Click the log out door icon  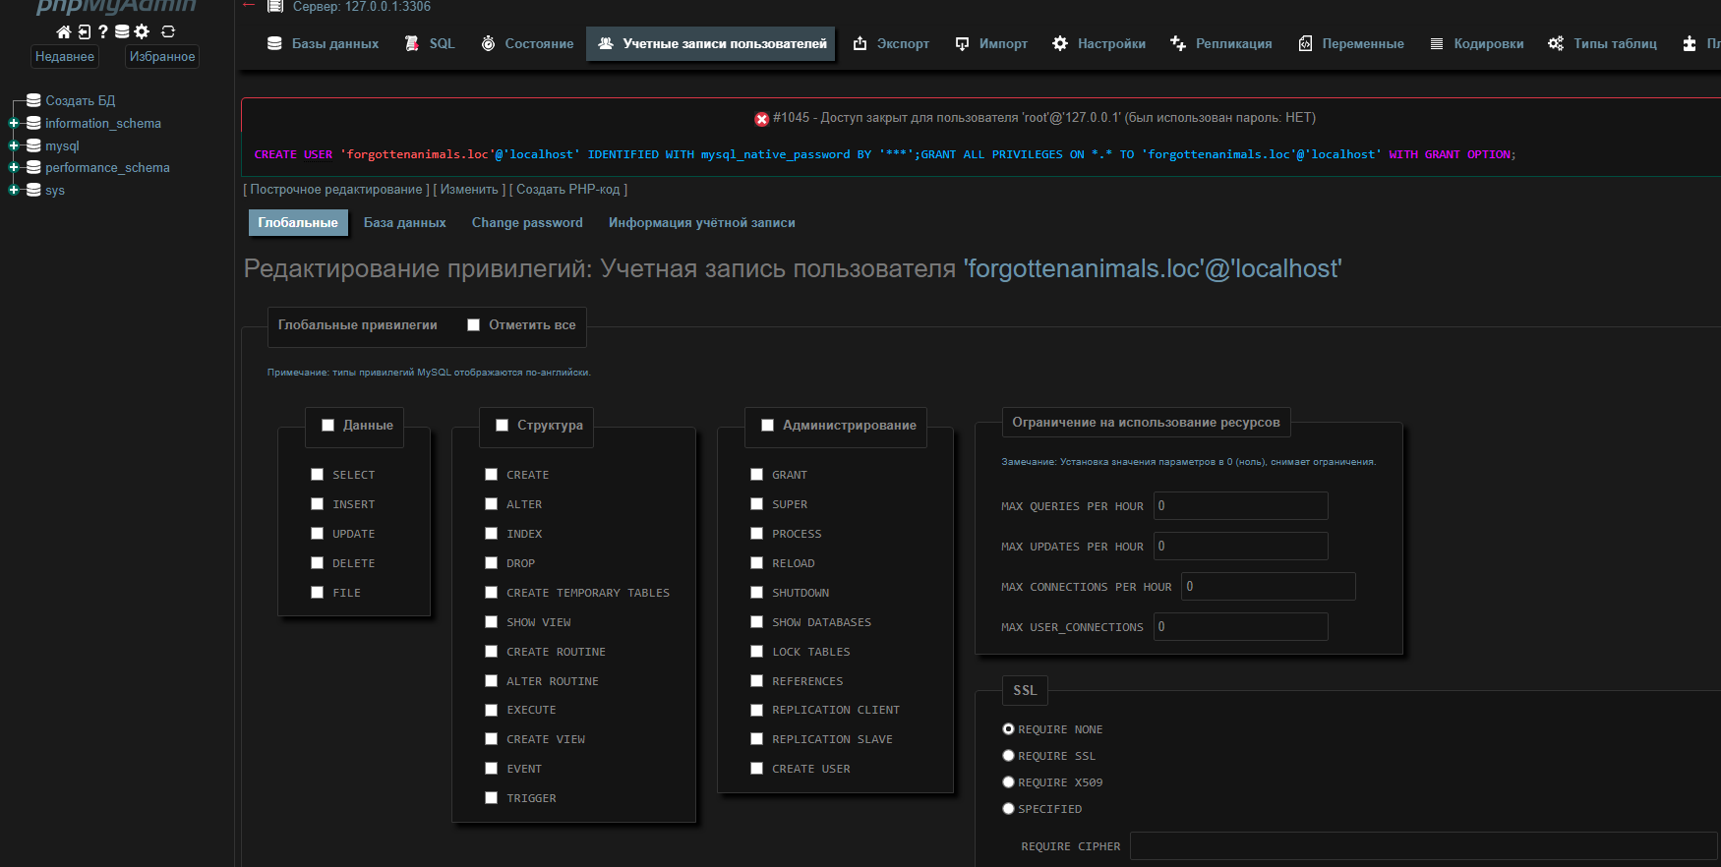coord(84,31)
